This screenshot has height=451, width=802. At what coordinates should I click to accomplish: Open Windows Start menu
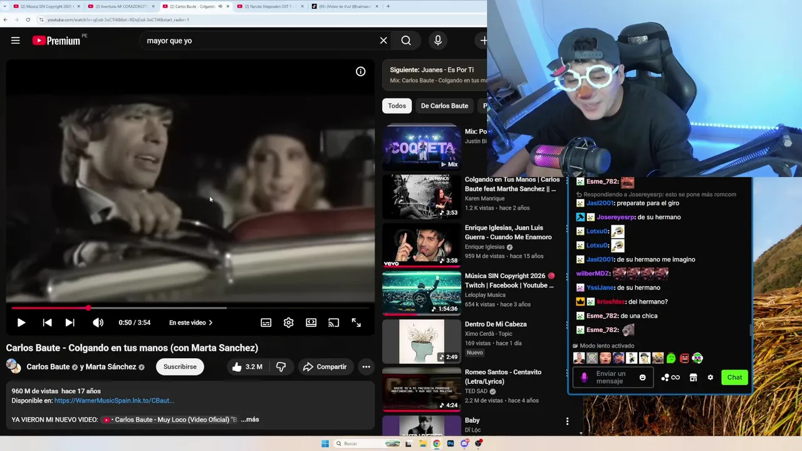coord(325,443)
